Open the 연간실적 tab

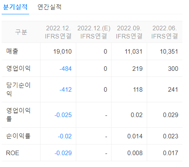click(x=49, y=7)
